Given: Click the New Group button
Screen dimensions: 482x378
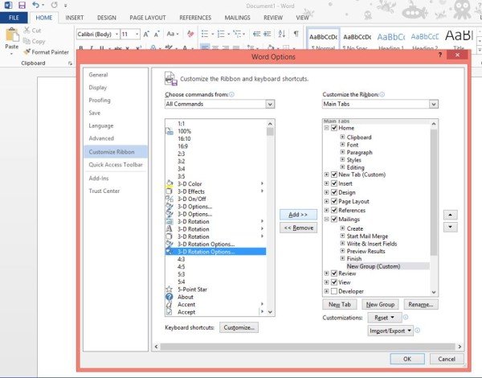Looking at the screenshot, I should tap(380, 305).
